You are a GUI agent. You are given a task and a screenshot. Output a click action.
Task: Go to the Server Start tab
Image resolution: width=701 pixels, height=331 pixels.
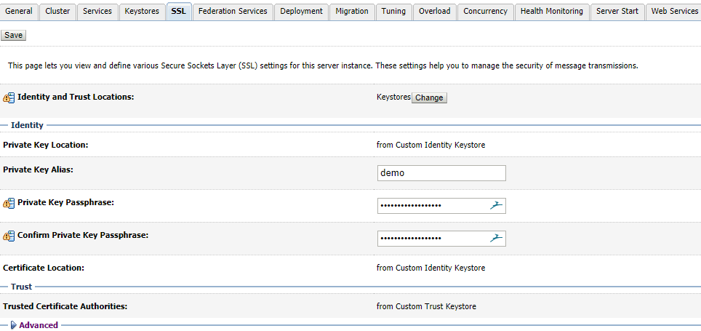coord(617,12)
